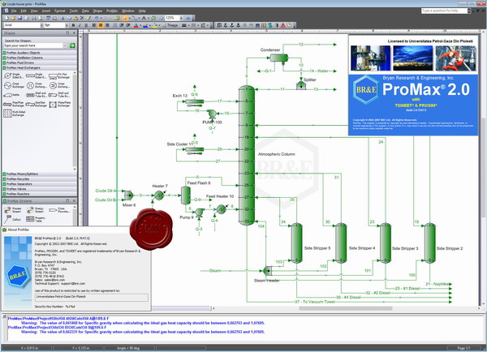Toggle align left text
Viewport: 487px width, 352px height.
pyautogui.click(x=94, y=25)
